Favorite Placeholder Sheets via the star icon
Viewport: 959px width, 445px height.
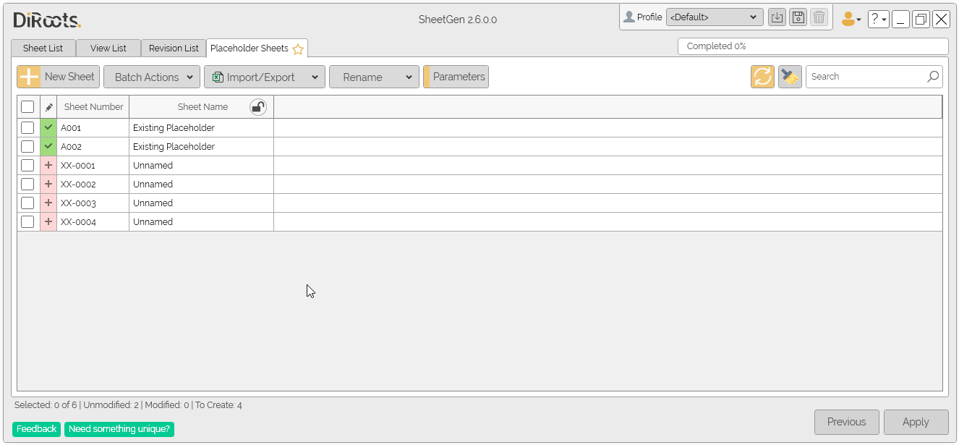pyautogui.click(x=298, y=48)
